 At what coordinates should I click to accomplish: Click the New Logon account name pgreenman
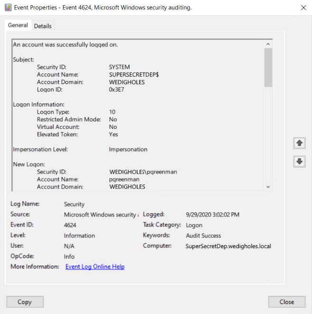pyautogui.click(x=124, y=179)
